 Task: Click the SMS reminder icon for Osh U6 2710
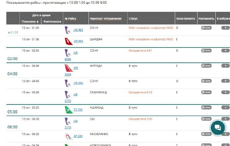pyautogui.click(x=206, y=119)
